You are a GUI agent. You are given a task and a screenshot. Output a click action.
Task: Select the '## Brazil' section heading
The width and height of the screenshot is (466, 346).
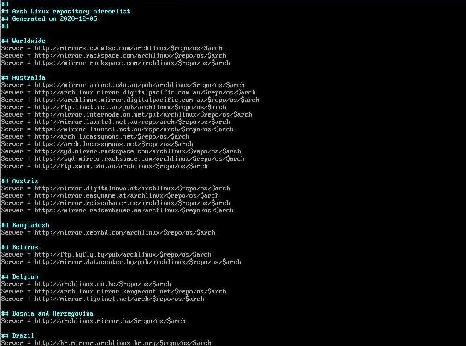coord(18,335)
